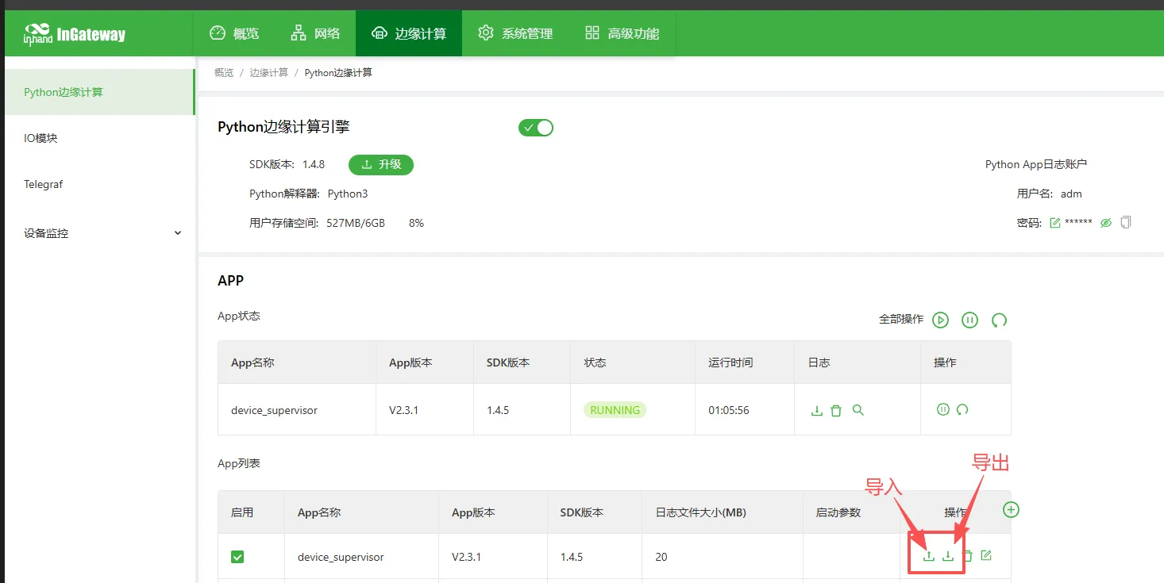Toggle the Python edge computing engine switch

[x=536, y=128]
